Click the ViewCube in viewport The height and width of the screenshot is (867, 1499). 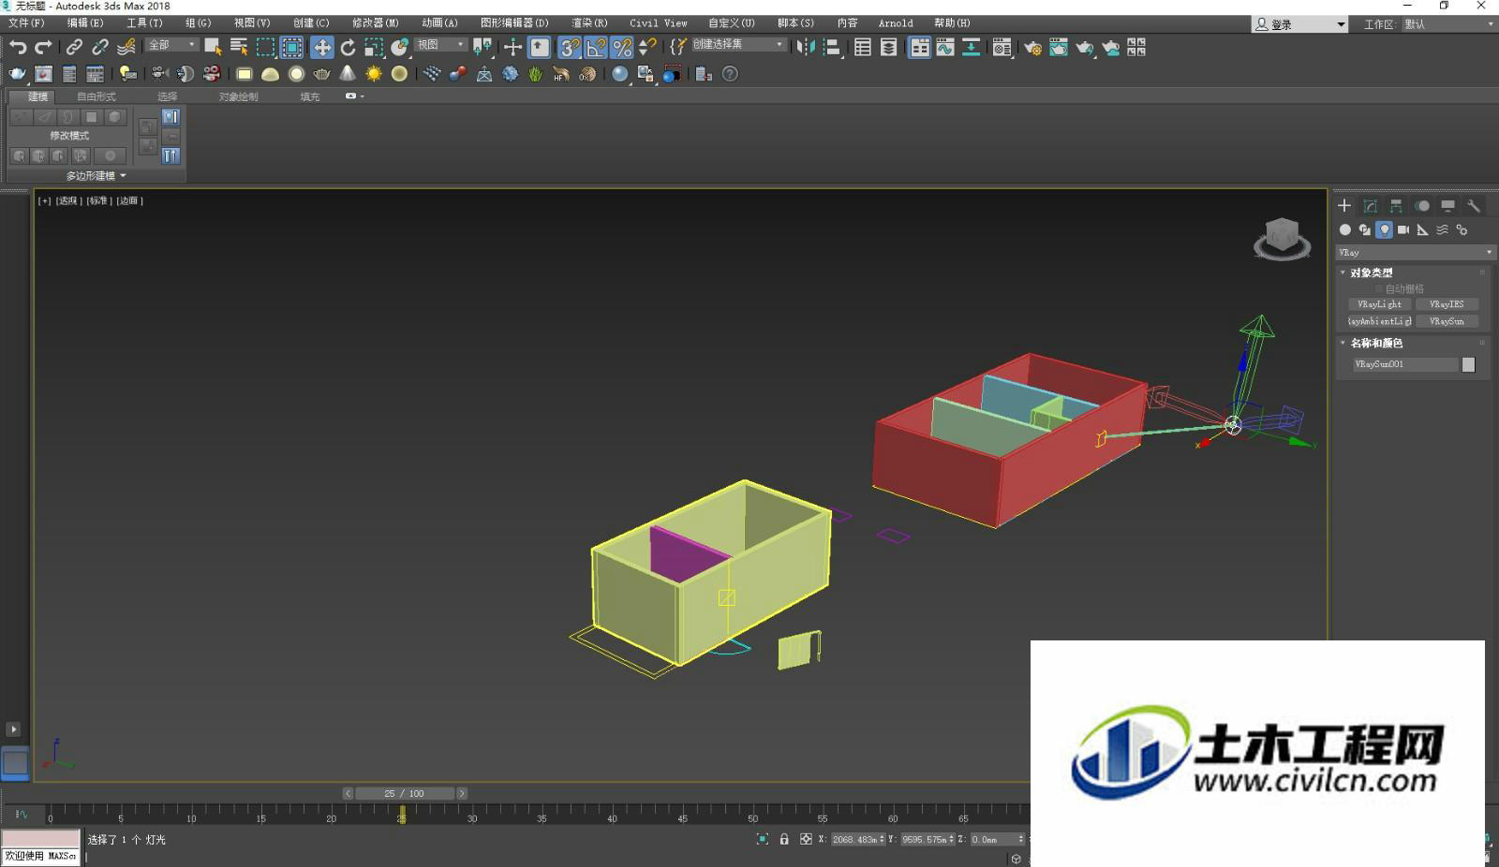tap(1282, 238)
